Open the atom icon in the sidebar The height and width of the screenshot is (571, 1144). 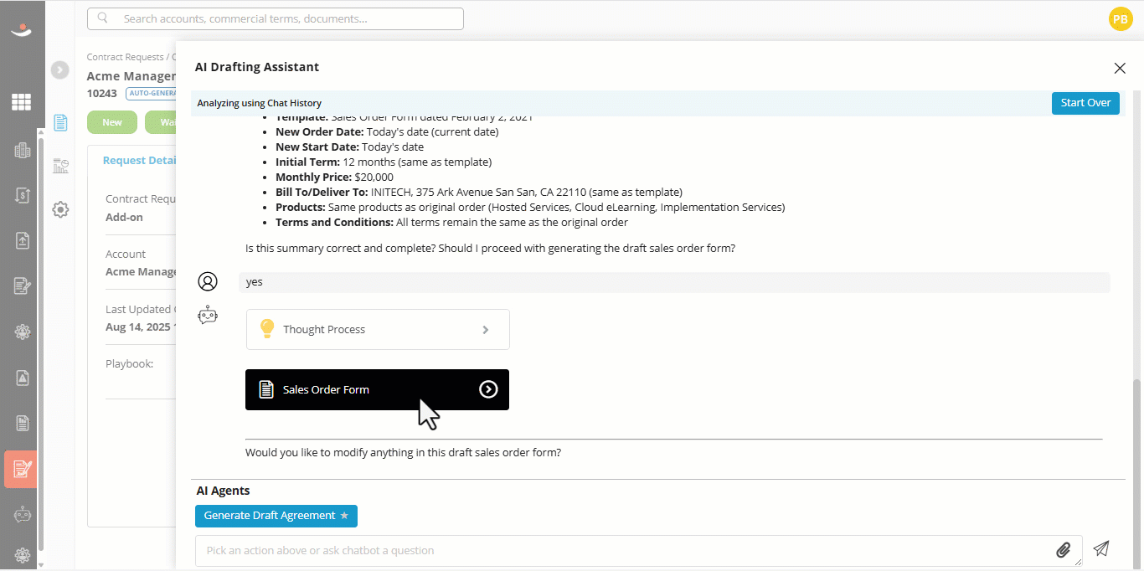click(x=22, y=332)
